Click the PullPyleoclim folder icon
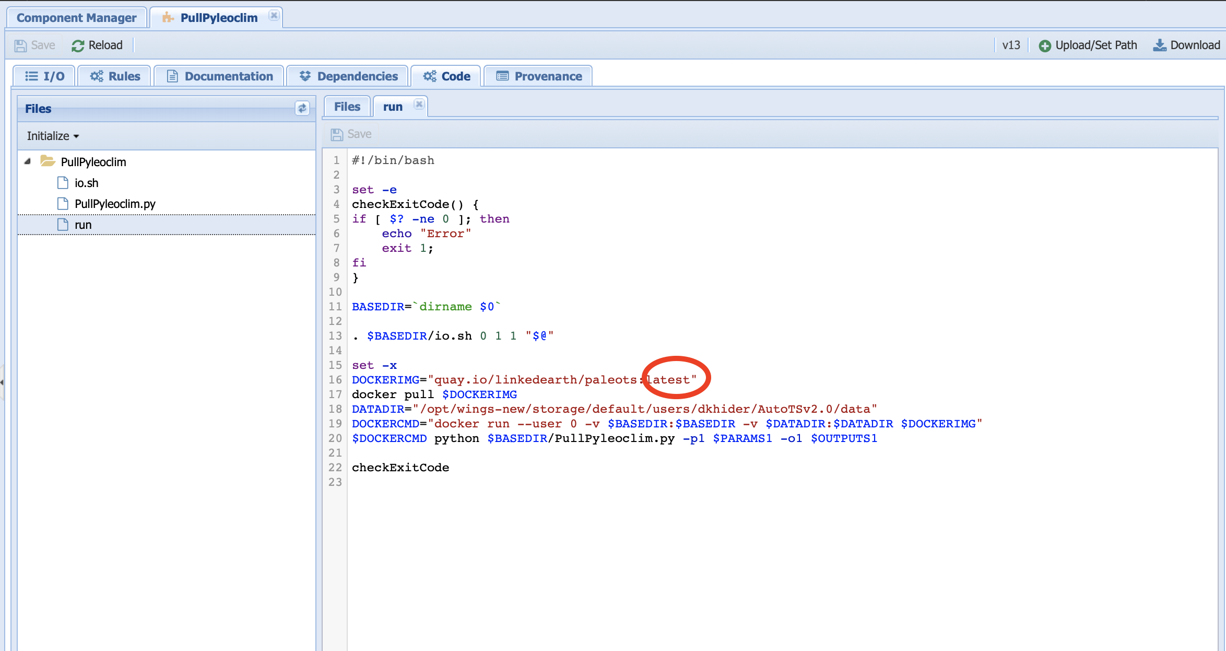1226x651 pixels. coord(48,161)
